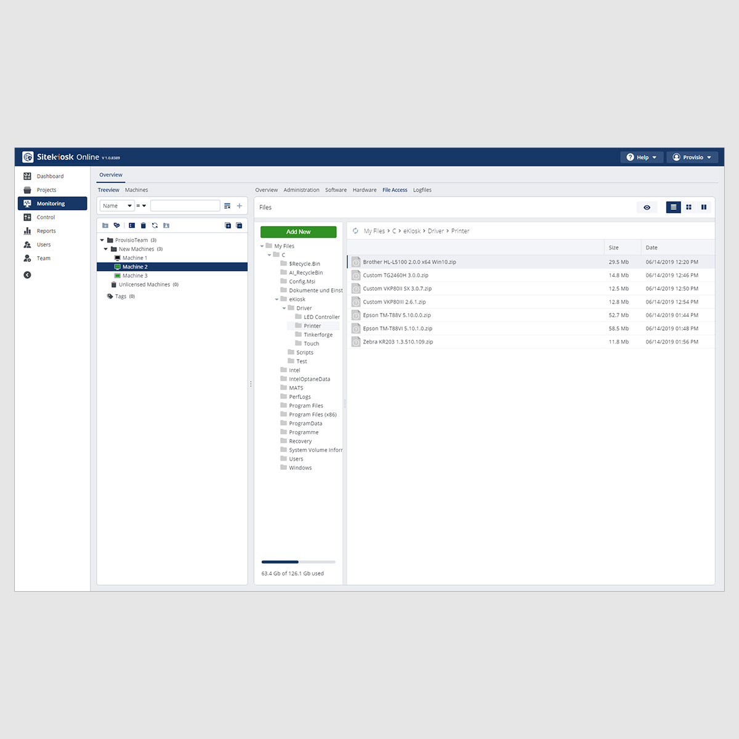Switch to the Hardware tab

[x=364, y=190]
